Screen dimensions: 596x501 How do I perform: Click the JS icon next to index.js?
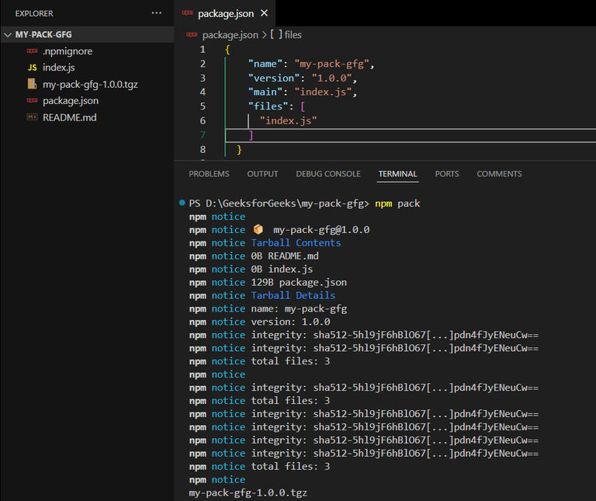(x=32, y=68)
